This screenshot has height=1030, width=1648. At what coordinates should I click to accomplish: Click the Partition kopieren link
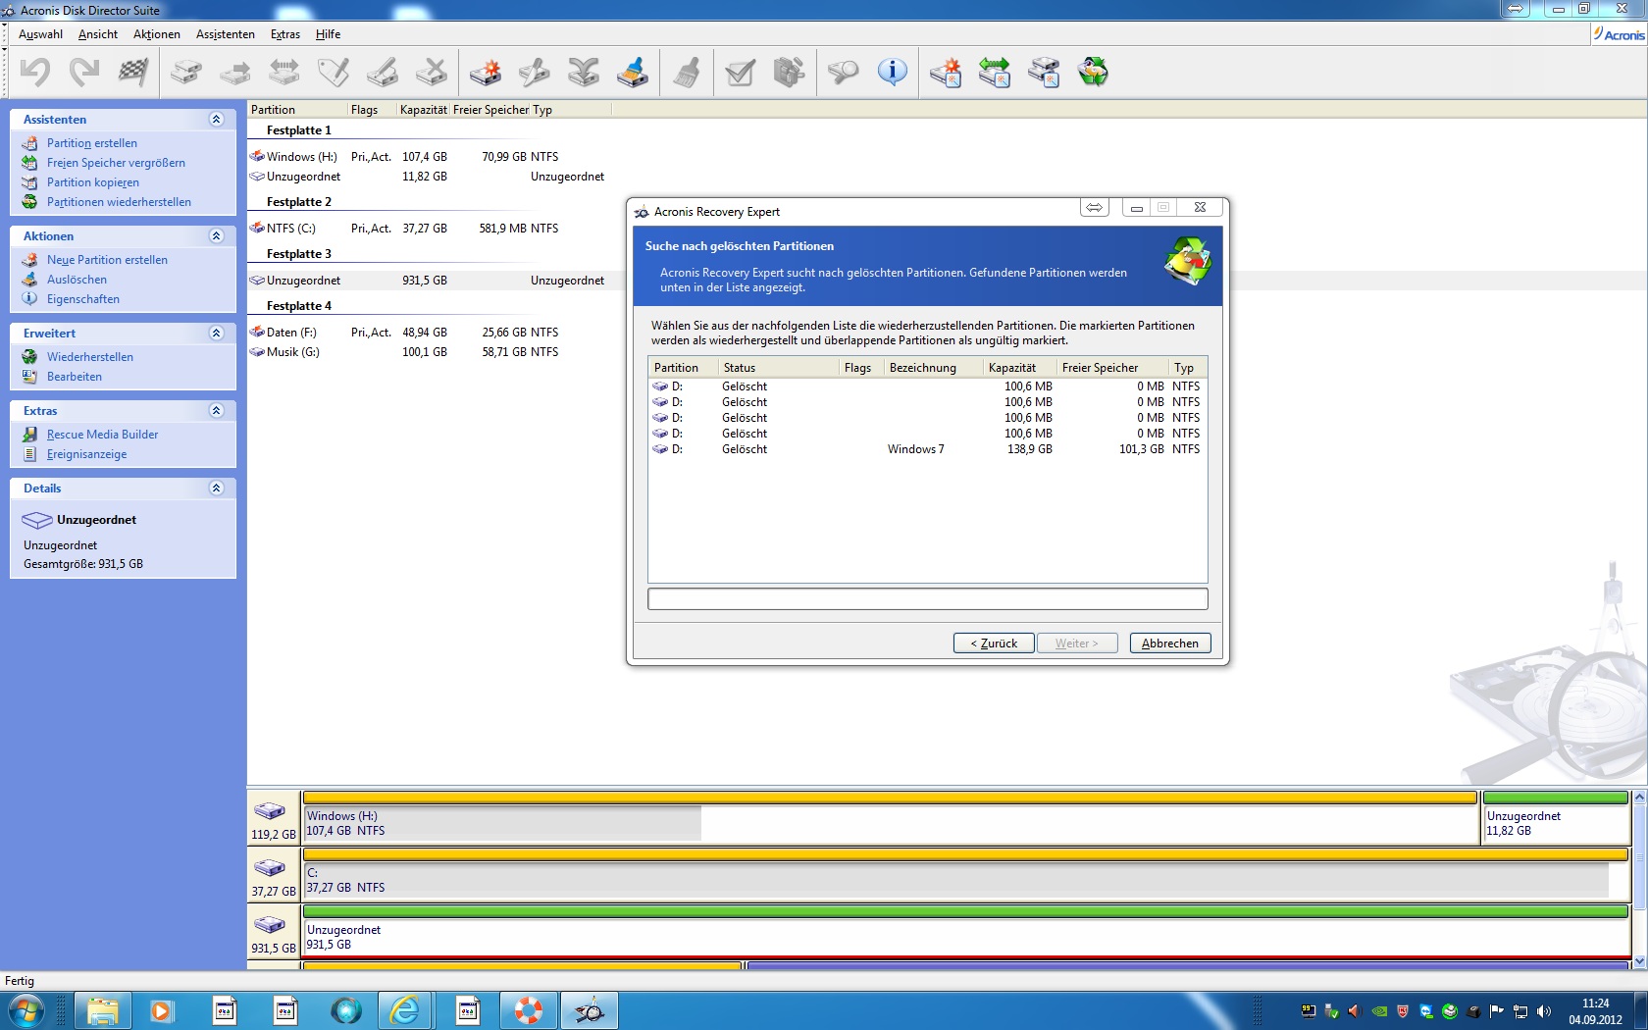point(93,182)
